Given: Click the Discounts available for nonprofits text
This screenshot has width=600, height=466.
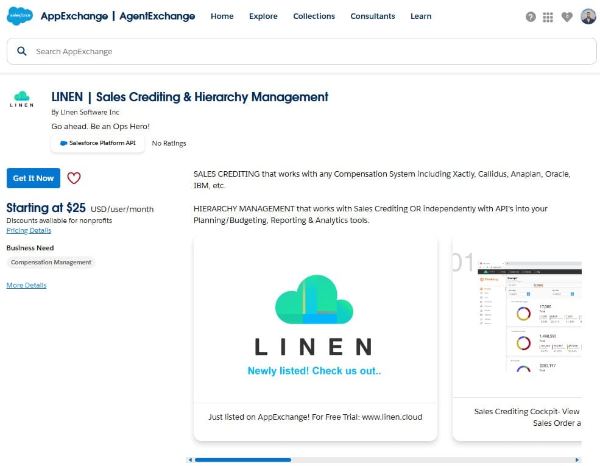Looking at the screenshot, I should click(59, 221).
